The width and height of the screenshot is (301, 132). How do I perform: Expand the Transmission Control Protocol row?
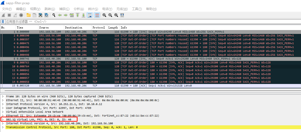[x=3, y=127]
